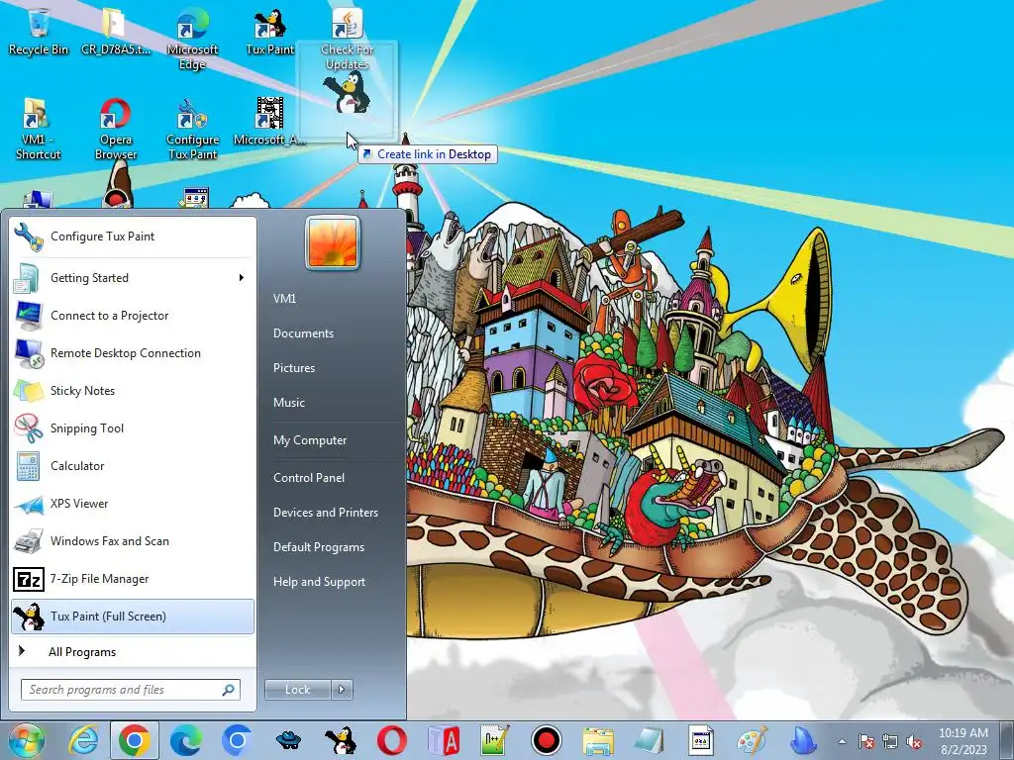
Task: Launch Tux Paint penguin from the taskbar
Action: point(341,740)
